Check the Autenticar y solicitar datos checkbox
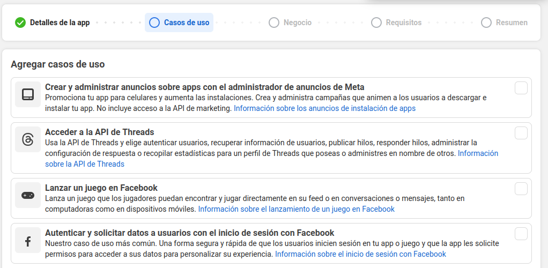The width and height of the screenshot is (548, 268). tap(521, 234)
